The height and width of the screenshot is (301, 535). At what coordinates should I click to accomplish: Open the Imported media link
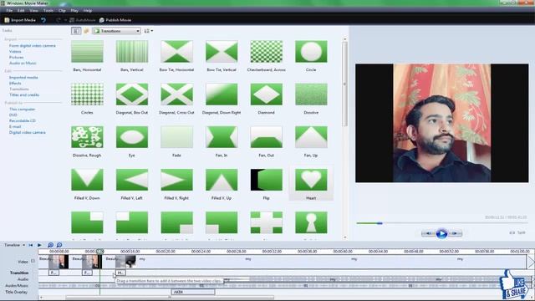(23, 78)
